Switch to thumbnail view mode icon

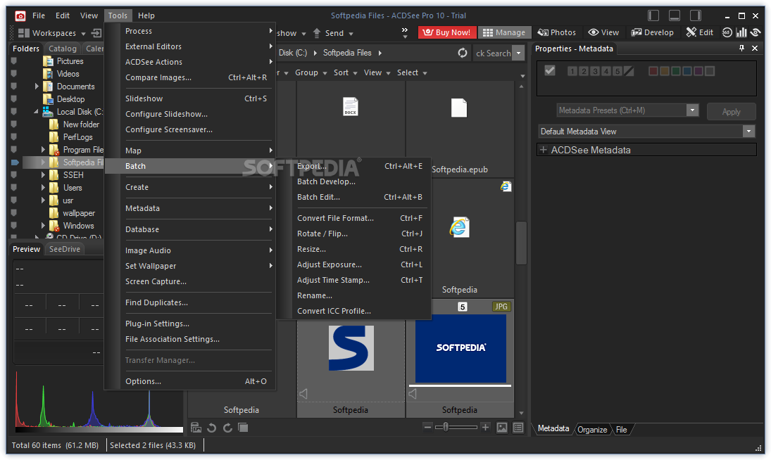[x=501, y=428]
